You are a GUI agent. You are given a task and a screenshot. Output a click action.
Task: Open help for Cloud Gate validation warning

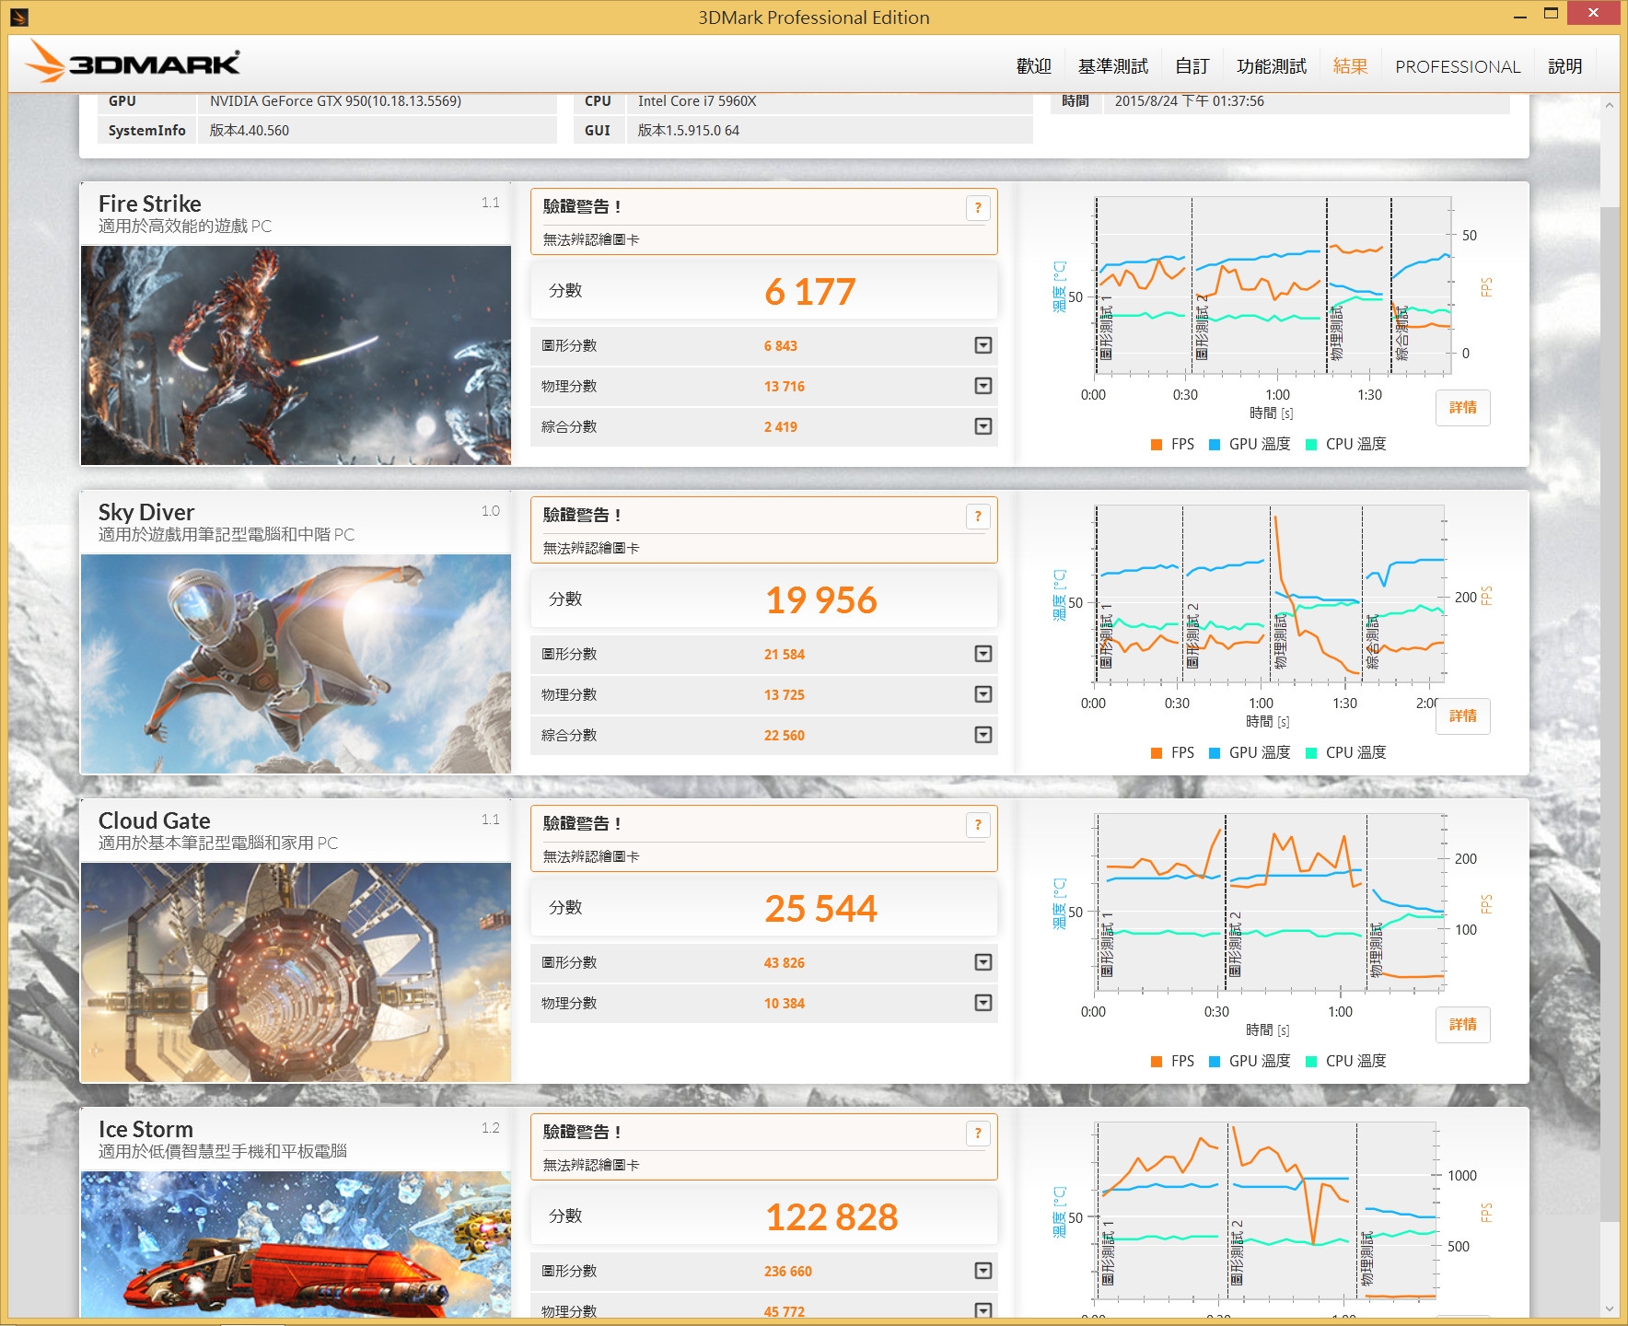click(978, 825)
